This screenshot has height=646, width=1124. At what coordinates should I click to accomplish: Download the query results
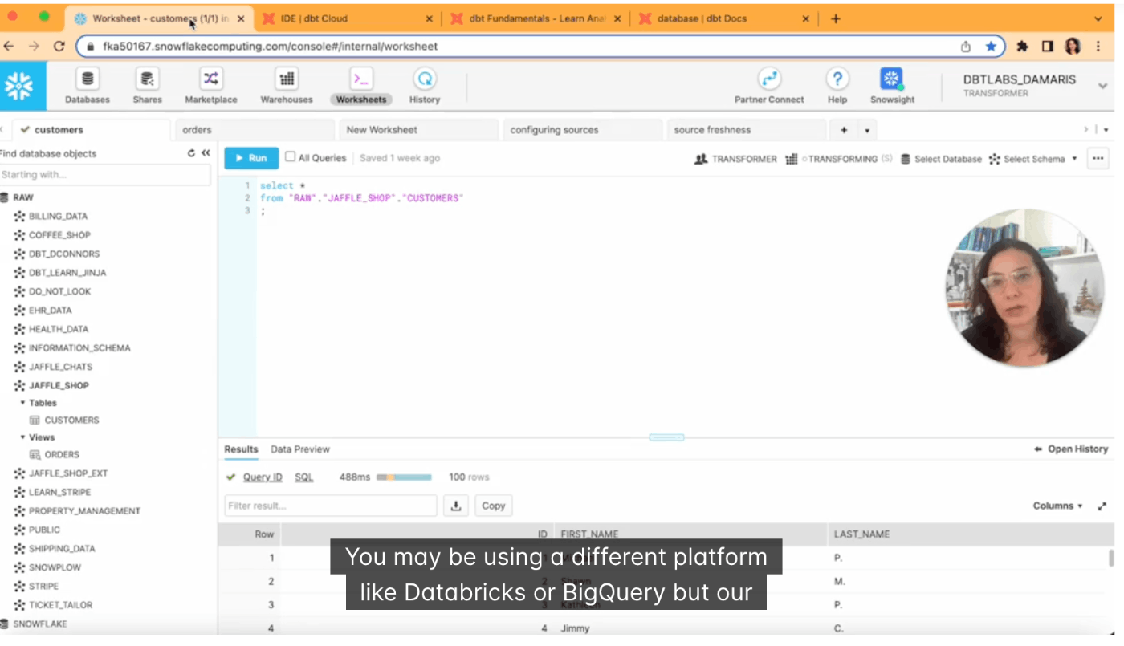[x=456, y=506]
